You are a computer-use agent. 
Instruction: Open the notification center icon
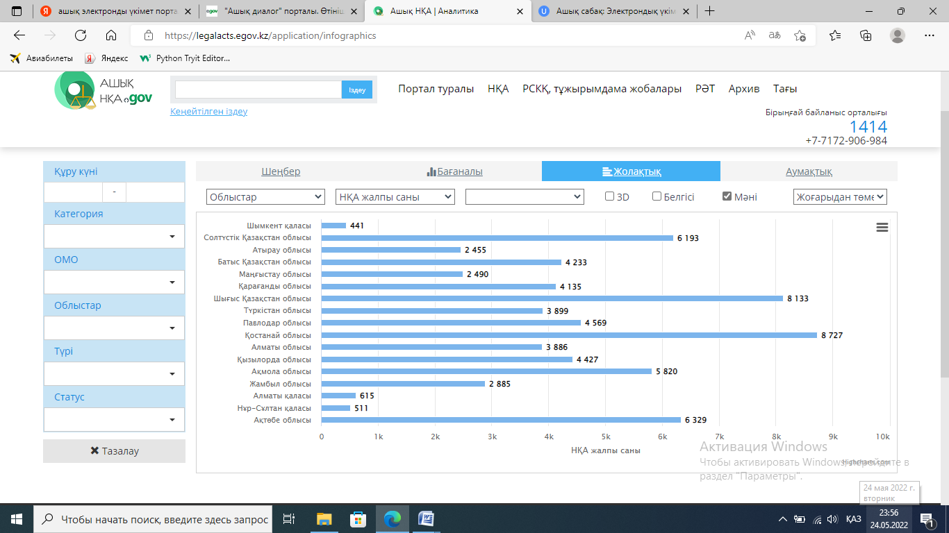(x=926, y=518)
